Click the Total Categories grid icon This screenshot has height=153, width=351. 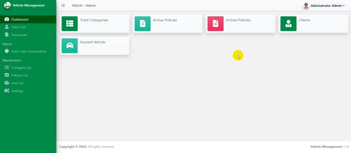pyautogui.click(x=70, y=24)
